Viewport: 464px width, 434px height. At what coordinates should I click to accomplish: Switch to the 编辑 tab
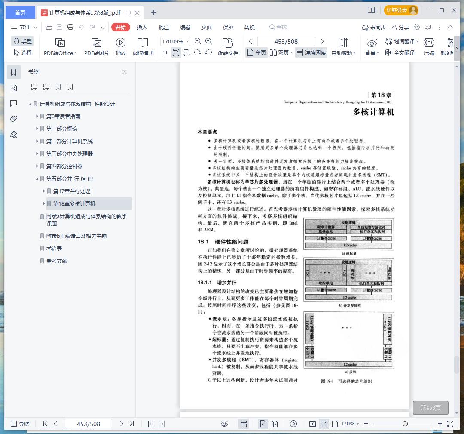(x=185, y=27)
